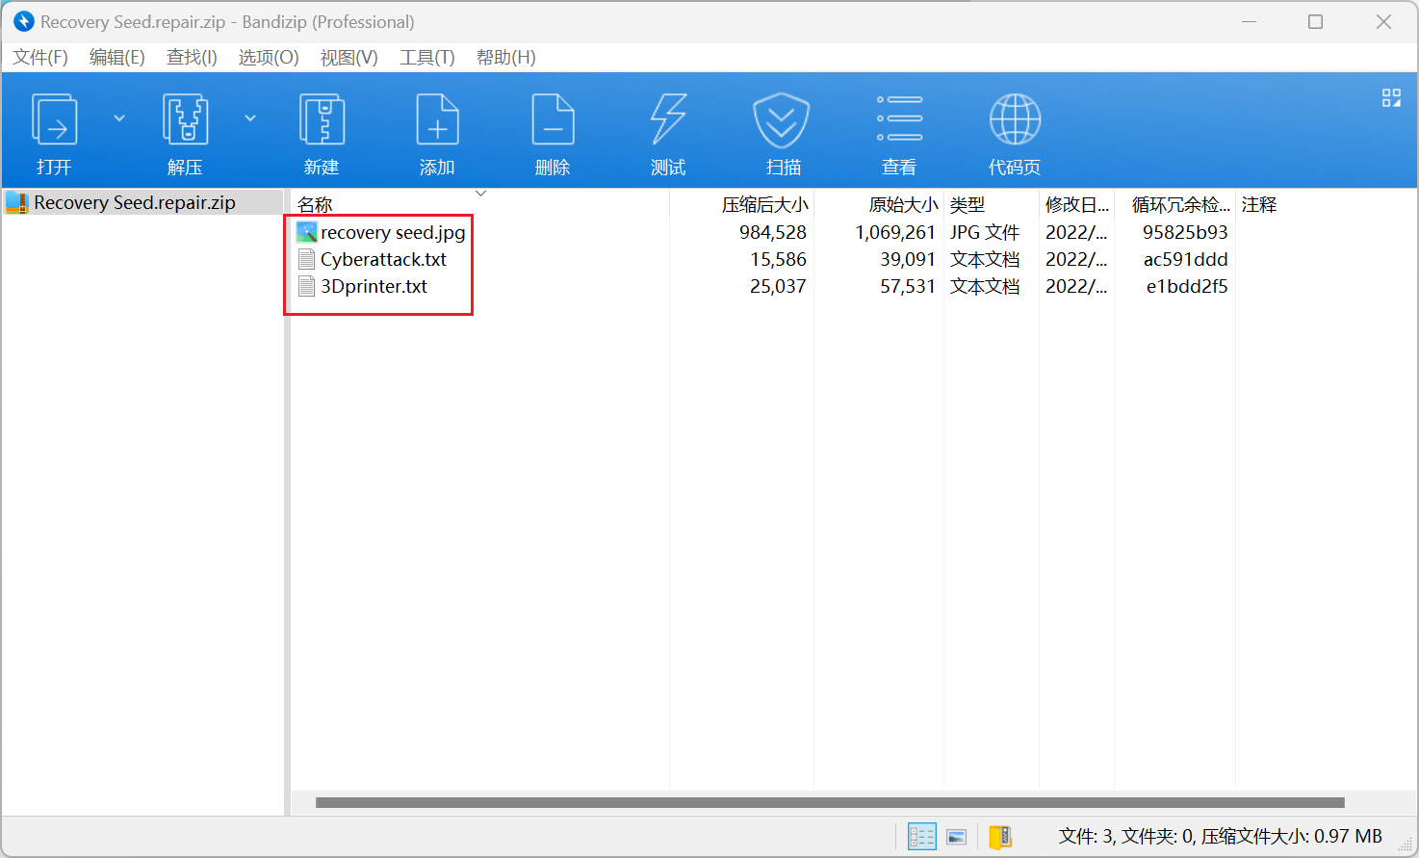This screenshot has height=858, width=1419.
Task: Click the original size 57,531
Action: [x=908, y=286]
